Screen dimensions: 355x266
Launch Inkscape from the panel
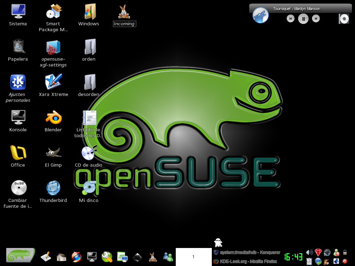(x=137, y=257)
